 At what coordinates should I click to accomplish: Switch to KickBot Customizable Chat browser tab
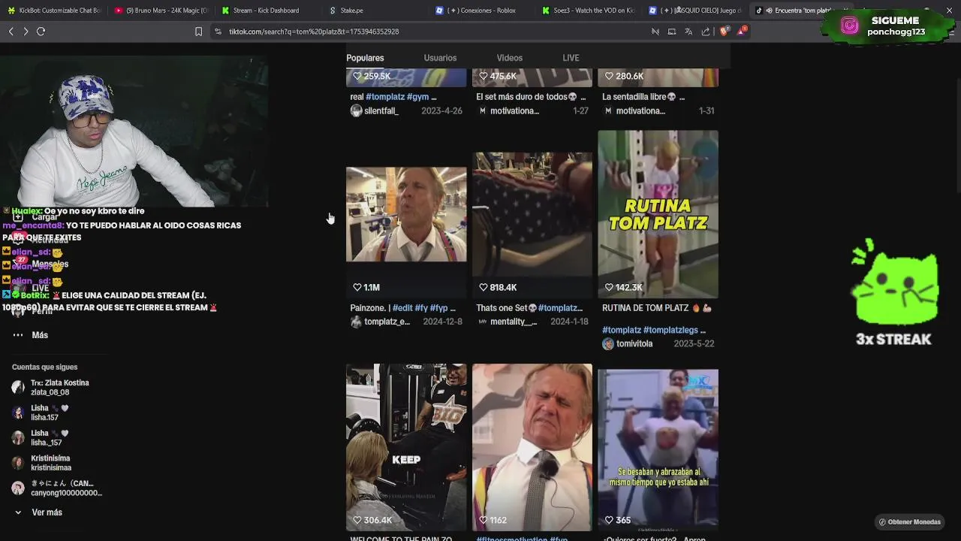point(54,11)
